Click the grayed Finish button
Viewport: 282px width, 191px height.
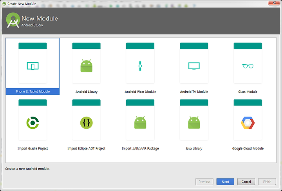267,182
